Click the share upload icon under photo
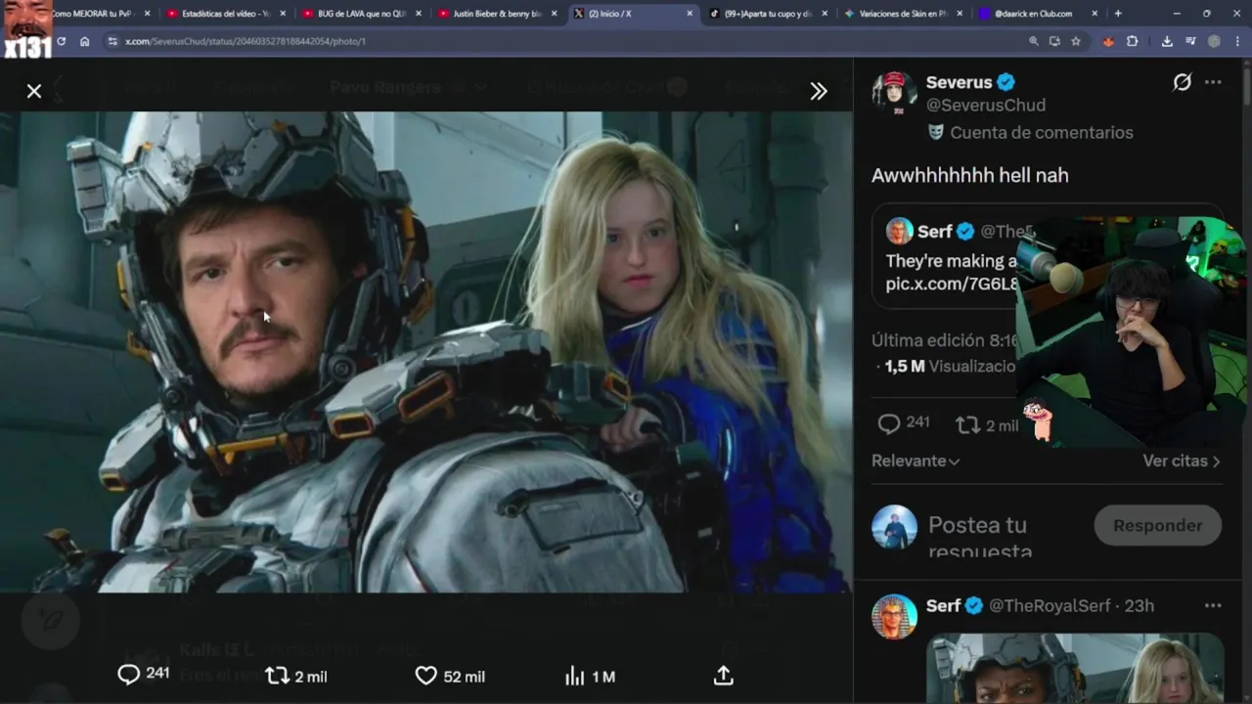Image resolution: width=1252 pixels, height=704 pixels. 724,676
